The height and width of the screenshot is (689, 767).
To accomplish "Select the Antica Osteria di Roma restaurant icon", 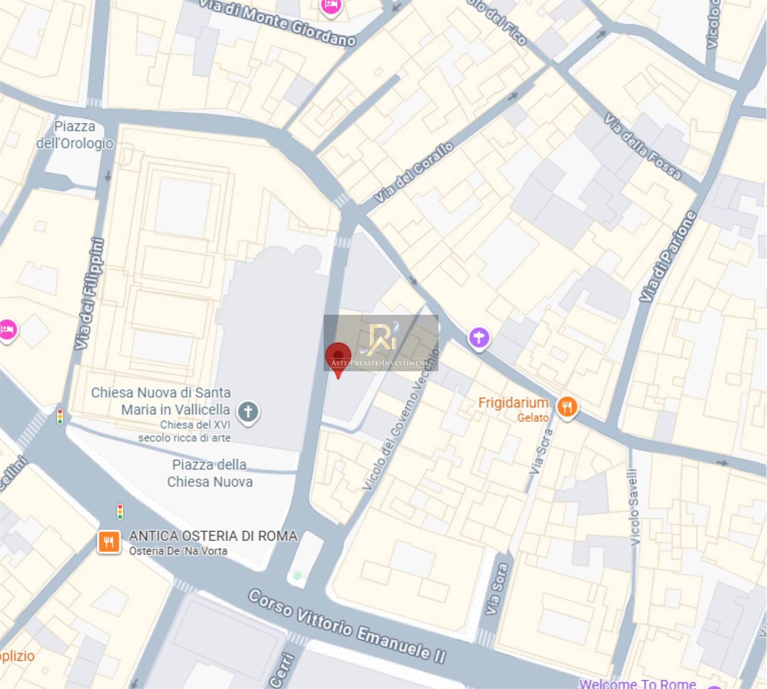I will coord(109,542).
